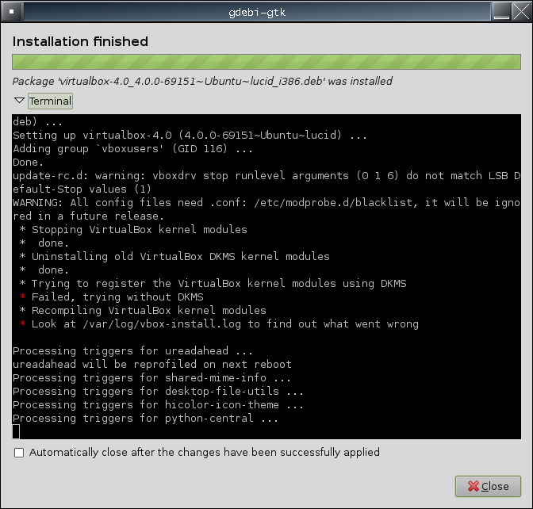The width and height of the screenshot is (533, 509).
Task: Click the green installation progress bar
Action: pos(266,63)
